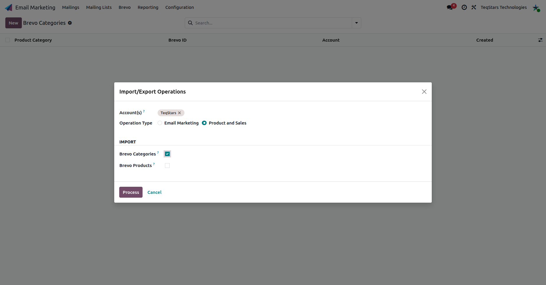
Task: Show help tooltip for Account(s)
Action: pos(144,111)
